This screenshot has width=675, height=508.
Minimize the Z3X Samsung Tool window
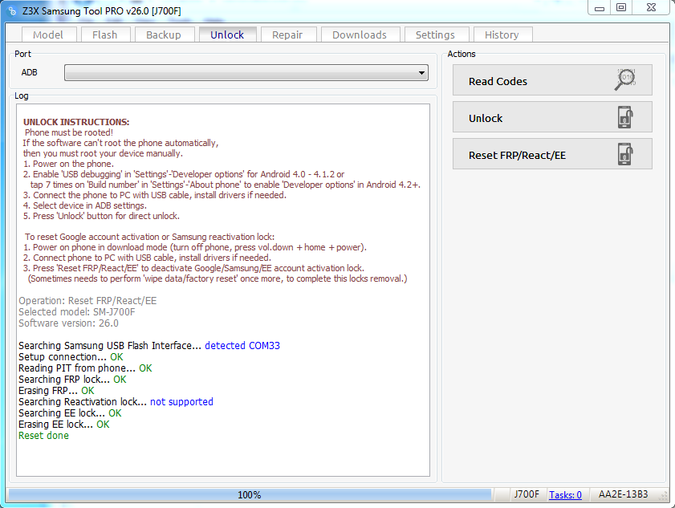pos(600,8)
